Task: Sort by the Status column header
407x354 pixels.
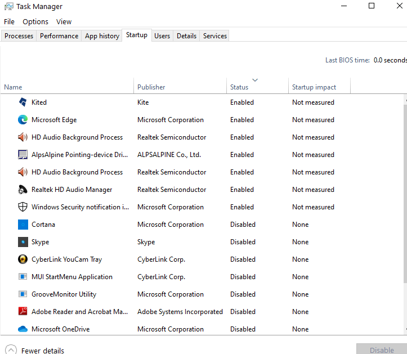Action: [x=257, y=86]
